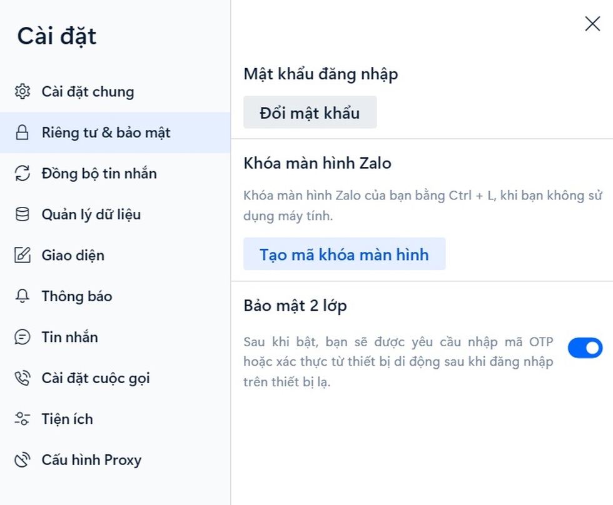The width and height of the screenshot is (613, 505).
Task: Click the Tạo mã khóa màn hình button
Action: coord(344,254)
